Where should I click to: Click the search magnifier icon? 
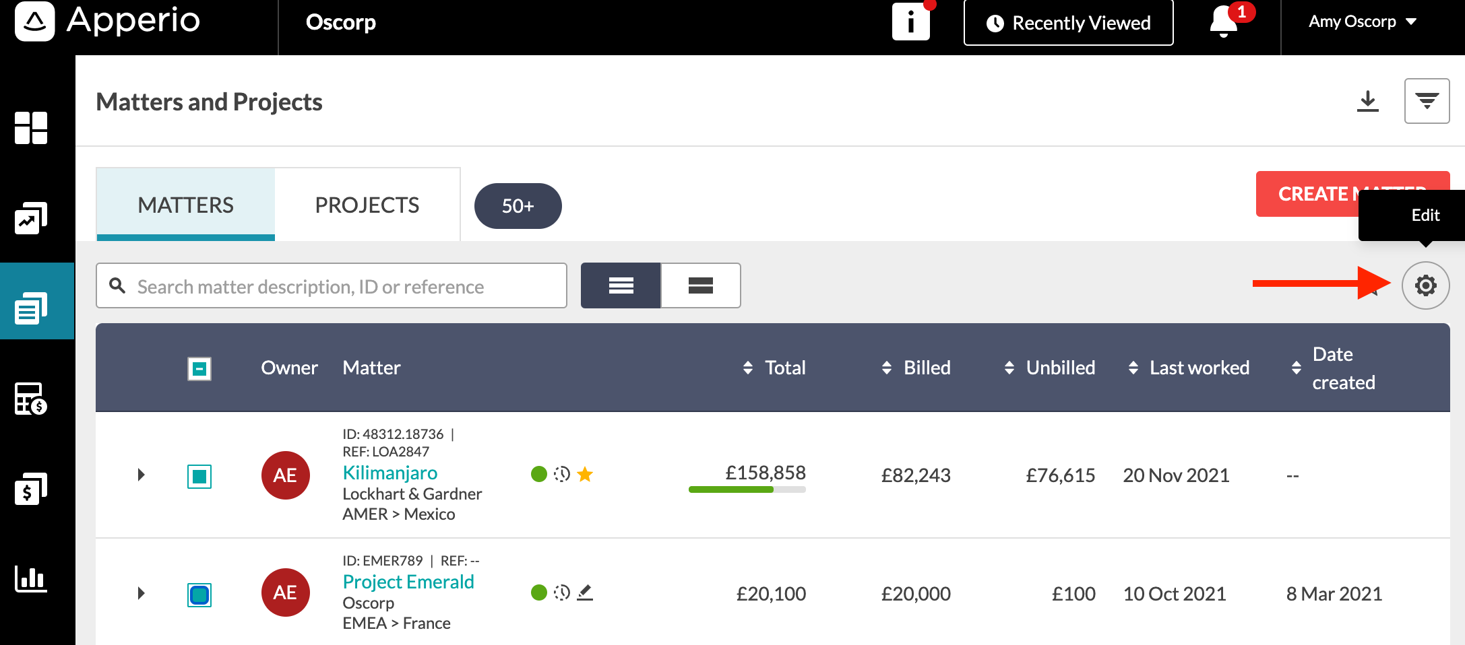(118, 285)
